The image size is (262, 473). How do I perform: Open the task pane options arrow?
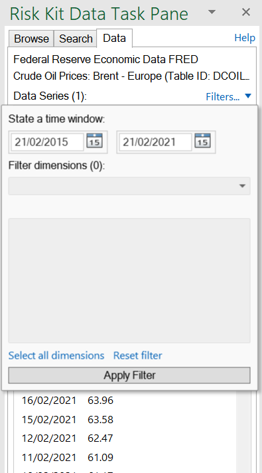[212, 12]
